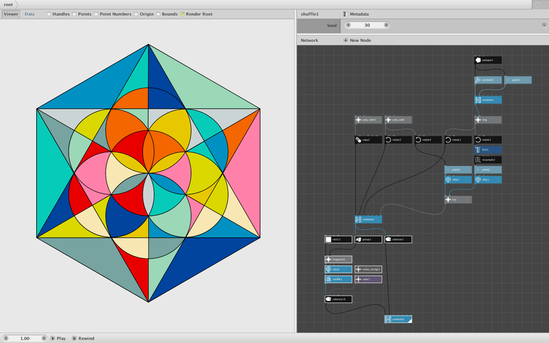The image size is (549, 343).
Task: Open the Metadata editor
Action: click(356, 14)
